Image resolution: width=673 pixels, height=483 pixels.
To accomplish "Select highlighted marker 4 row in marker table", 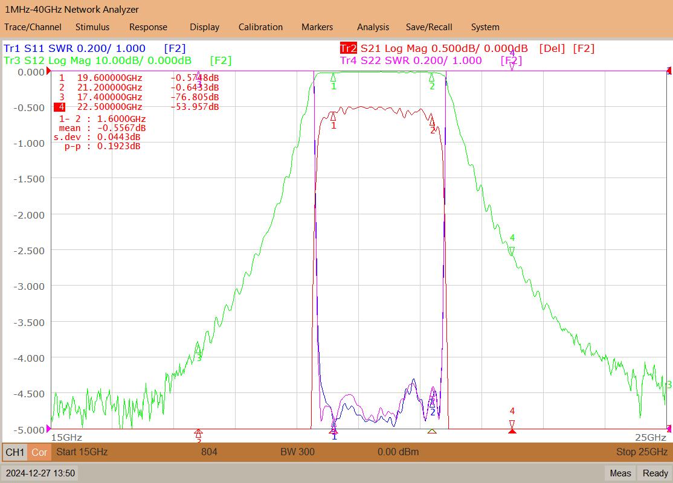I will (137, 107).
